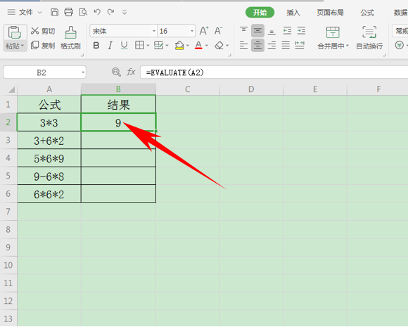This screenshot has width=408, height=327.
Task: Redo the last action
Action: pos(111,12)
